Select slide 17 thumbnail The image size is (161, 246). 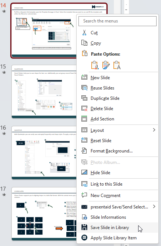(x=44, y=214)
